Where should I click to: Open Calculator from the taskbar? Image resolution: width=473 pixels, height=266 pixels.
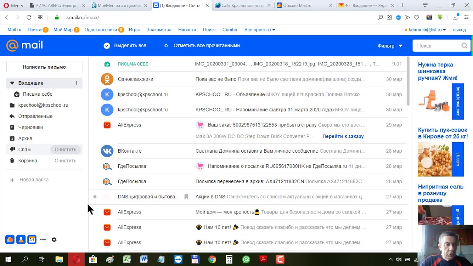point(229,259)
